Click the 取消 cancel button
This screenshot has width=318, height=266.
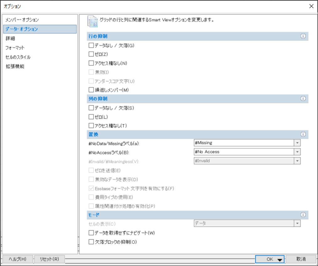[x=300, y=259]
